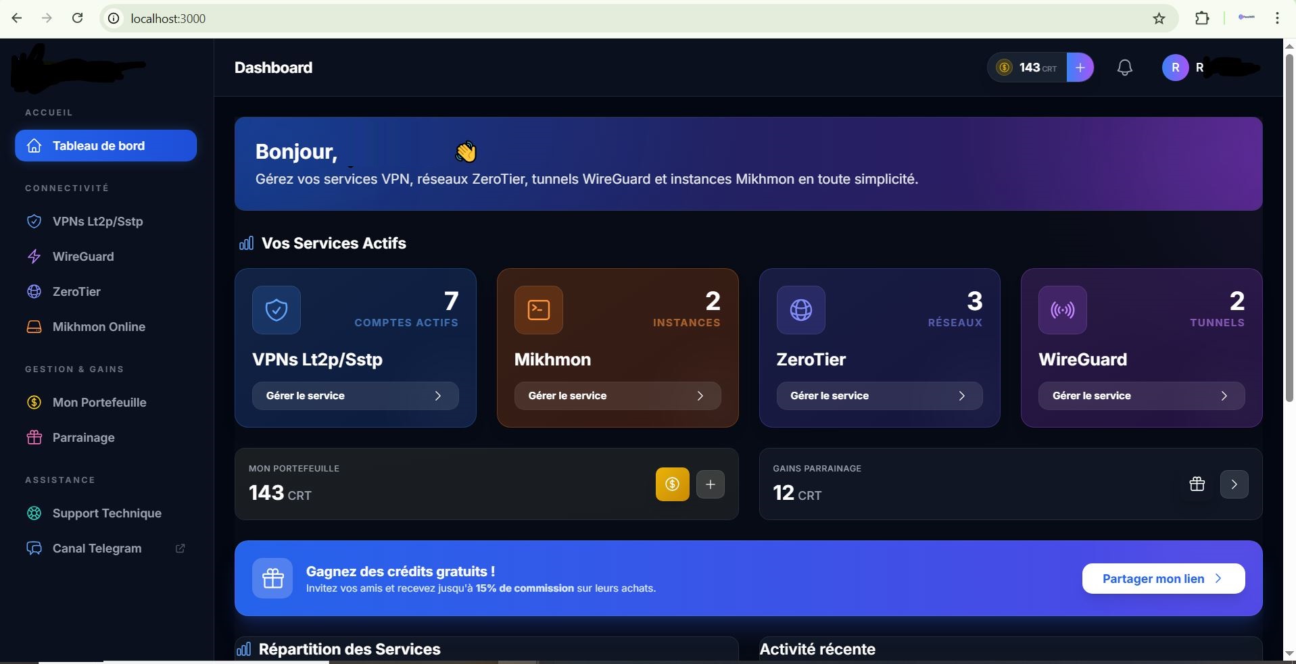1296x664 pixels.
Task: Click the plus button next to credit balance
Action: coord(1080,67)
